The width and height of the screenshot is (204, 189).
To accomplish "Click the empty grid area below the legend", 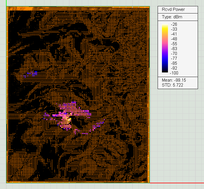I will (177, 129).
